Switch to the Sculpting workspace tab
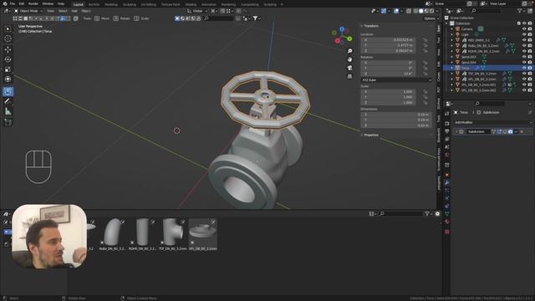Viewport: 535px width, 301px height. (x=130, y=4)
